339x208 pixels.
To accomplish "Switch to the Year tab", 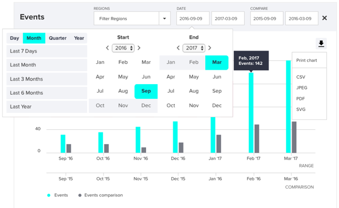I will point(79,38).
